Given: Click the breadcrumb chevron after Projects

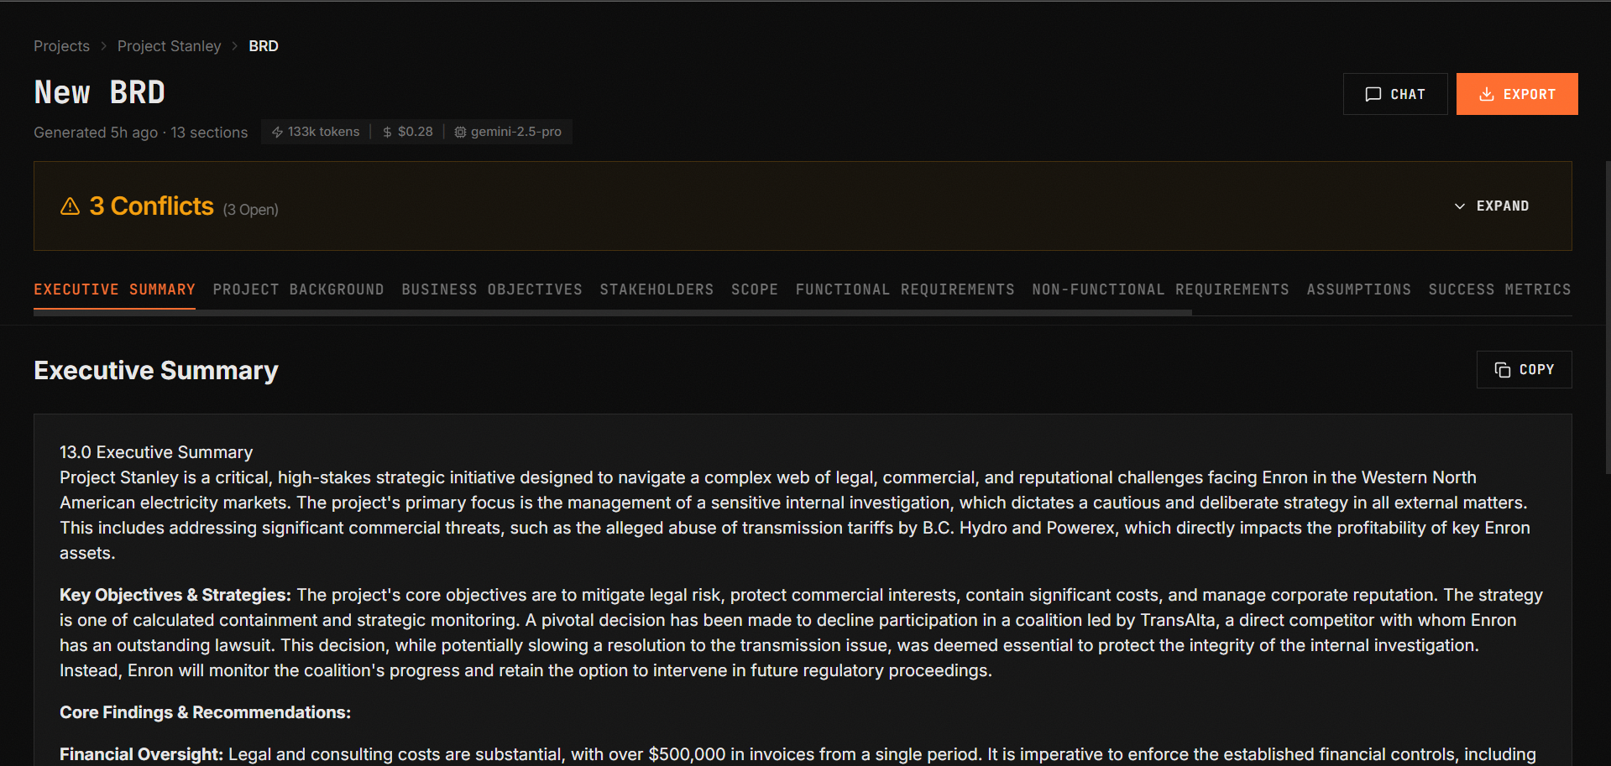Looking at the screenshot, I should point(103,46).
